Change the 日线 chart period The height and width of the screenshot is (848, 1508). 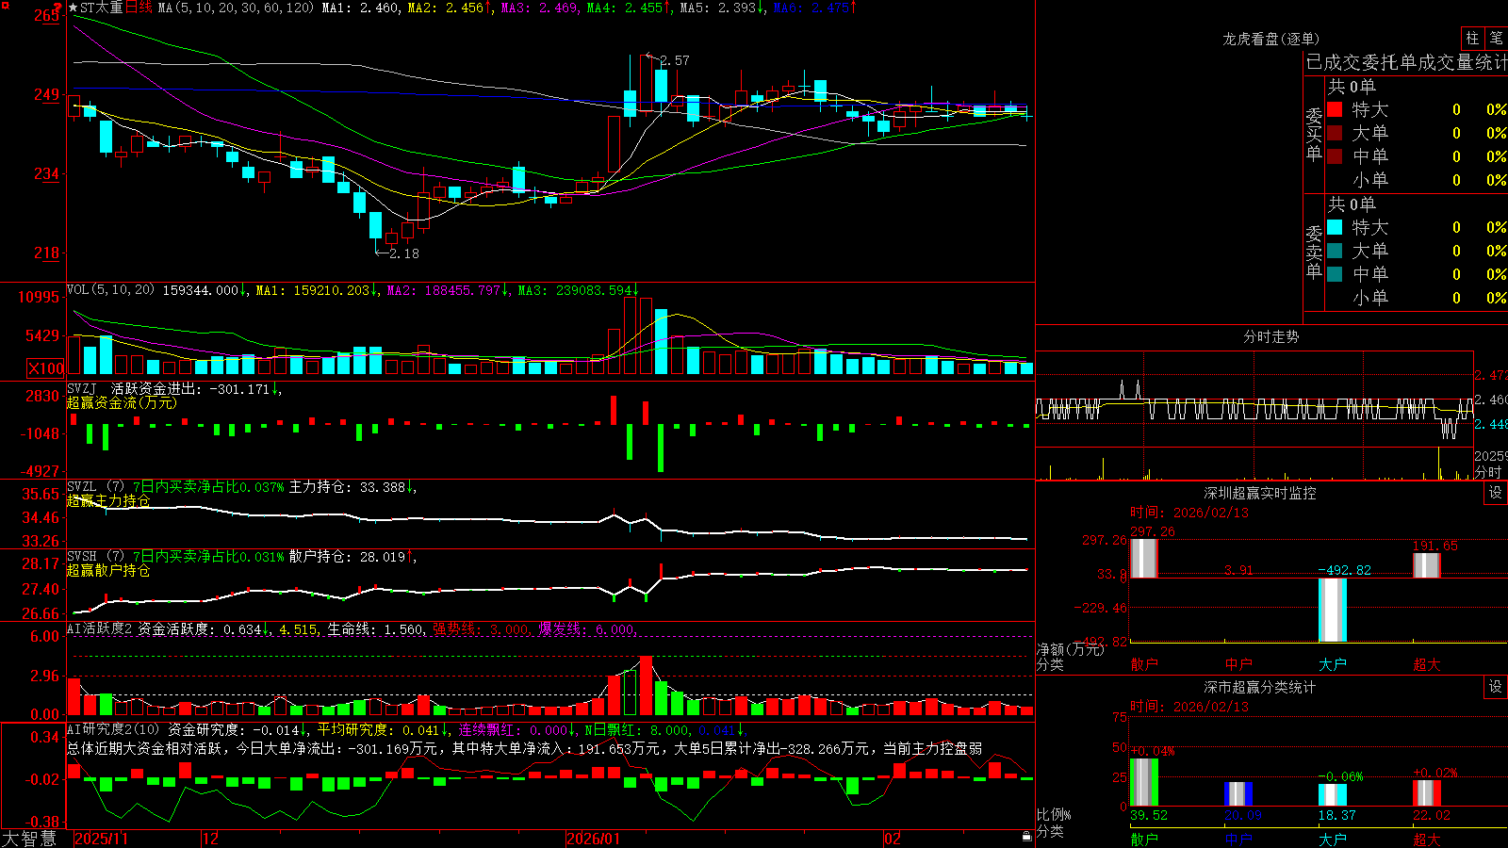pos(139,8)
